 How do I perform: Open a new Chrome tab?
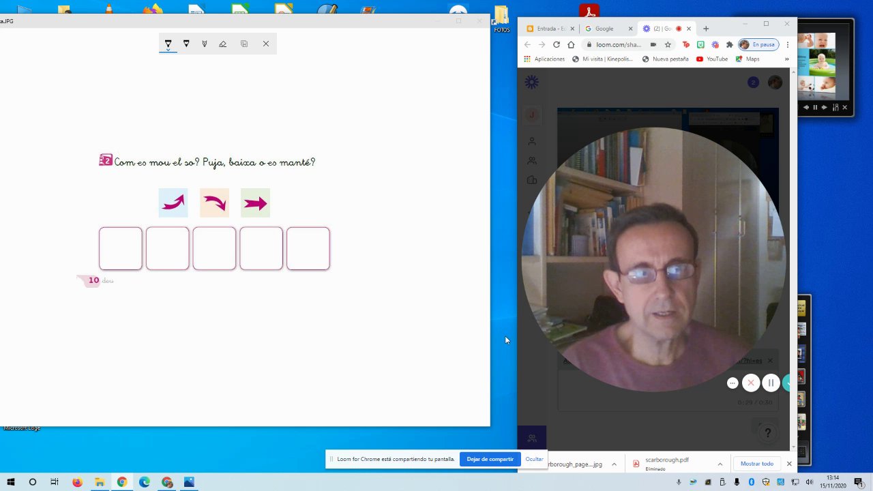point(706,29)
